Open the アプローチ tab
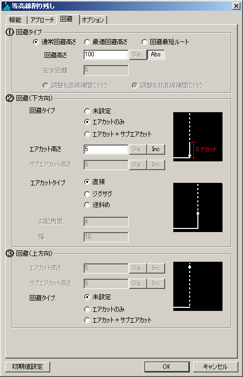Image resolution: width=243 pixels, height=377 pixels. coord(42,19)
